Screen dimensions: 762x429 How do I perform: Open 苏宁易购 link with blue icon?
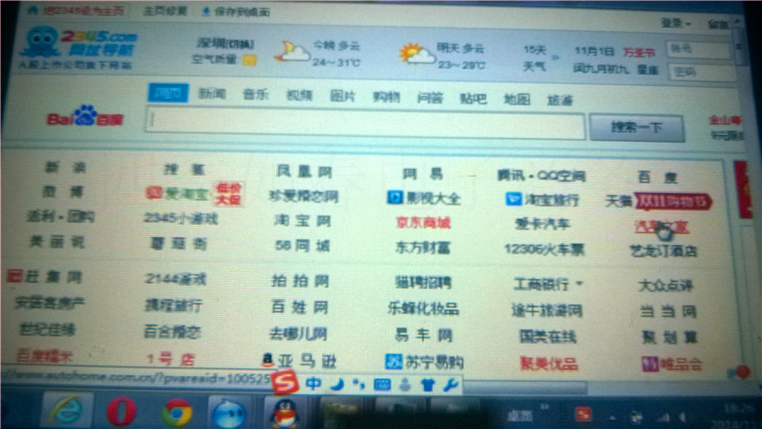point(424,362)
